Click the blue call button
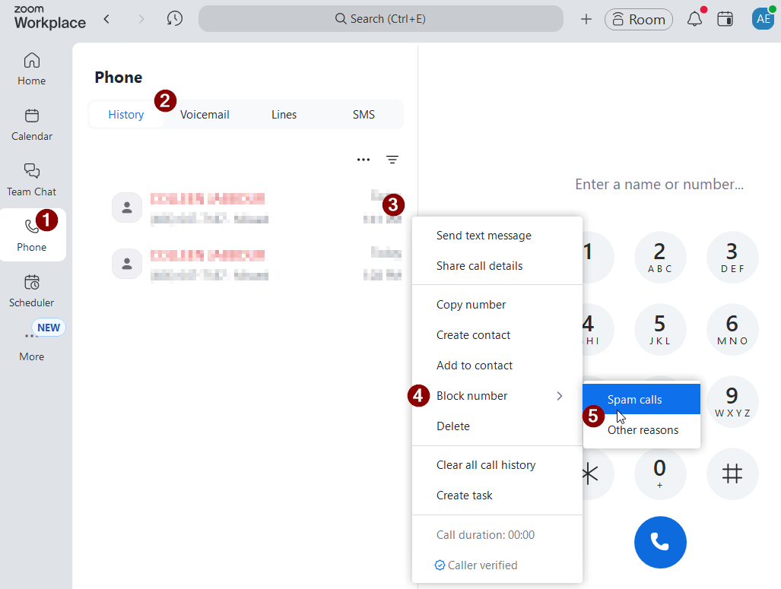 click(x=660, y=542)
